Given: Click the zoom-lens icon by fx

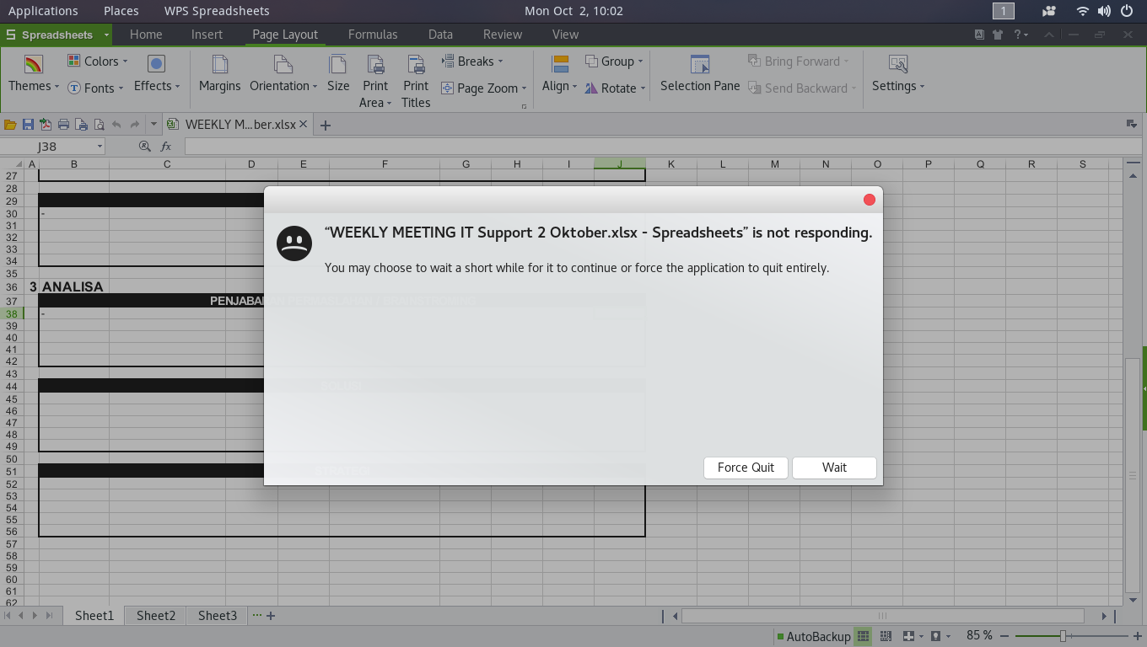Looking at the screenshot, I should coord(144,147).
